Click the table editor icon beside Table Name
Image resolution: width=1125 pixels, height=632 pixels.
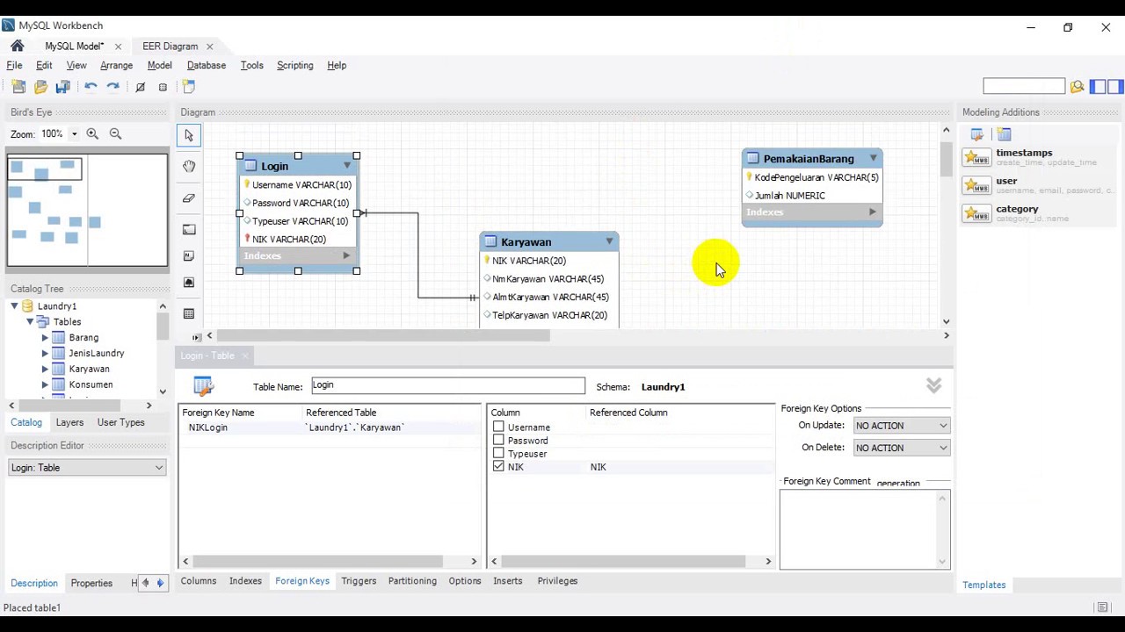[x=203, y=386]
